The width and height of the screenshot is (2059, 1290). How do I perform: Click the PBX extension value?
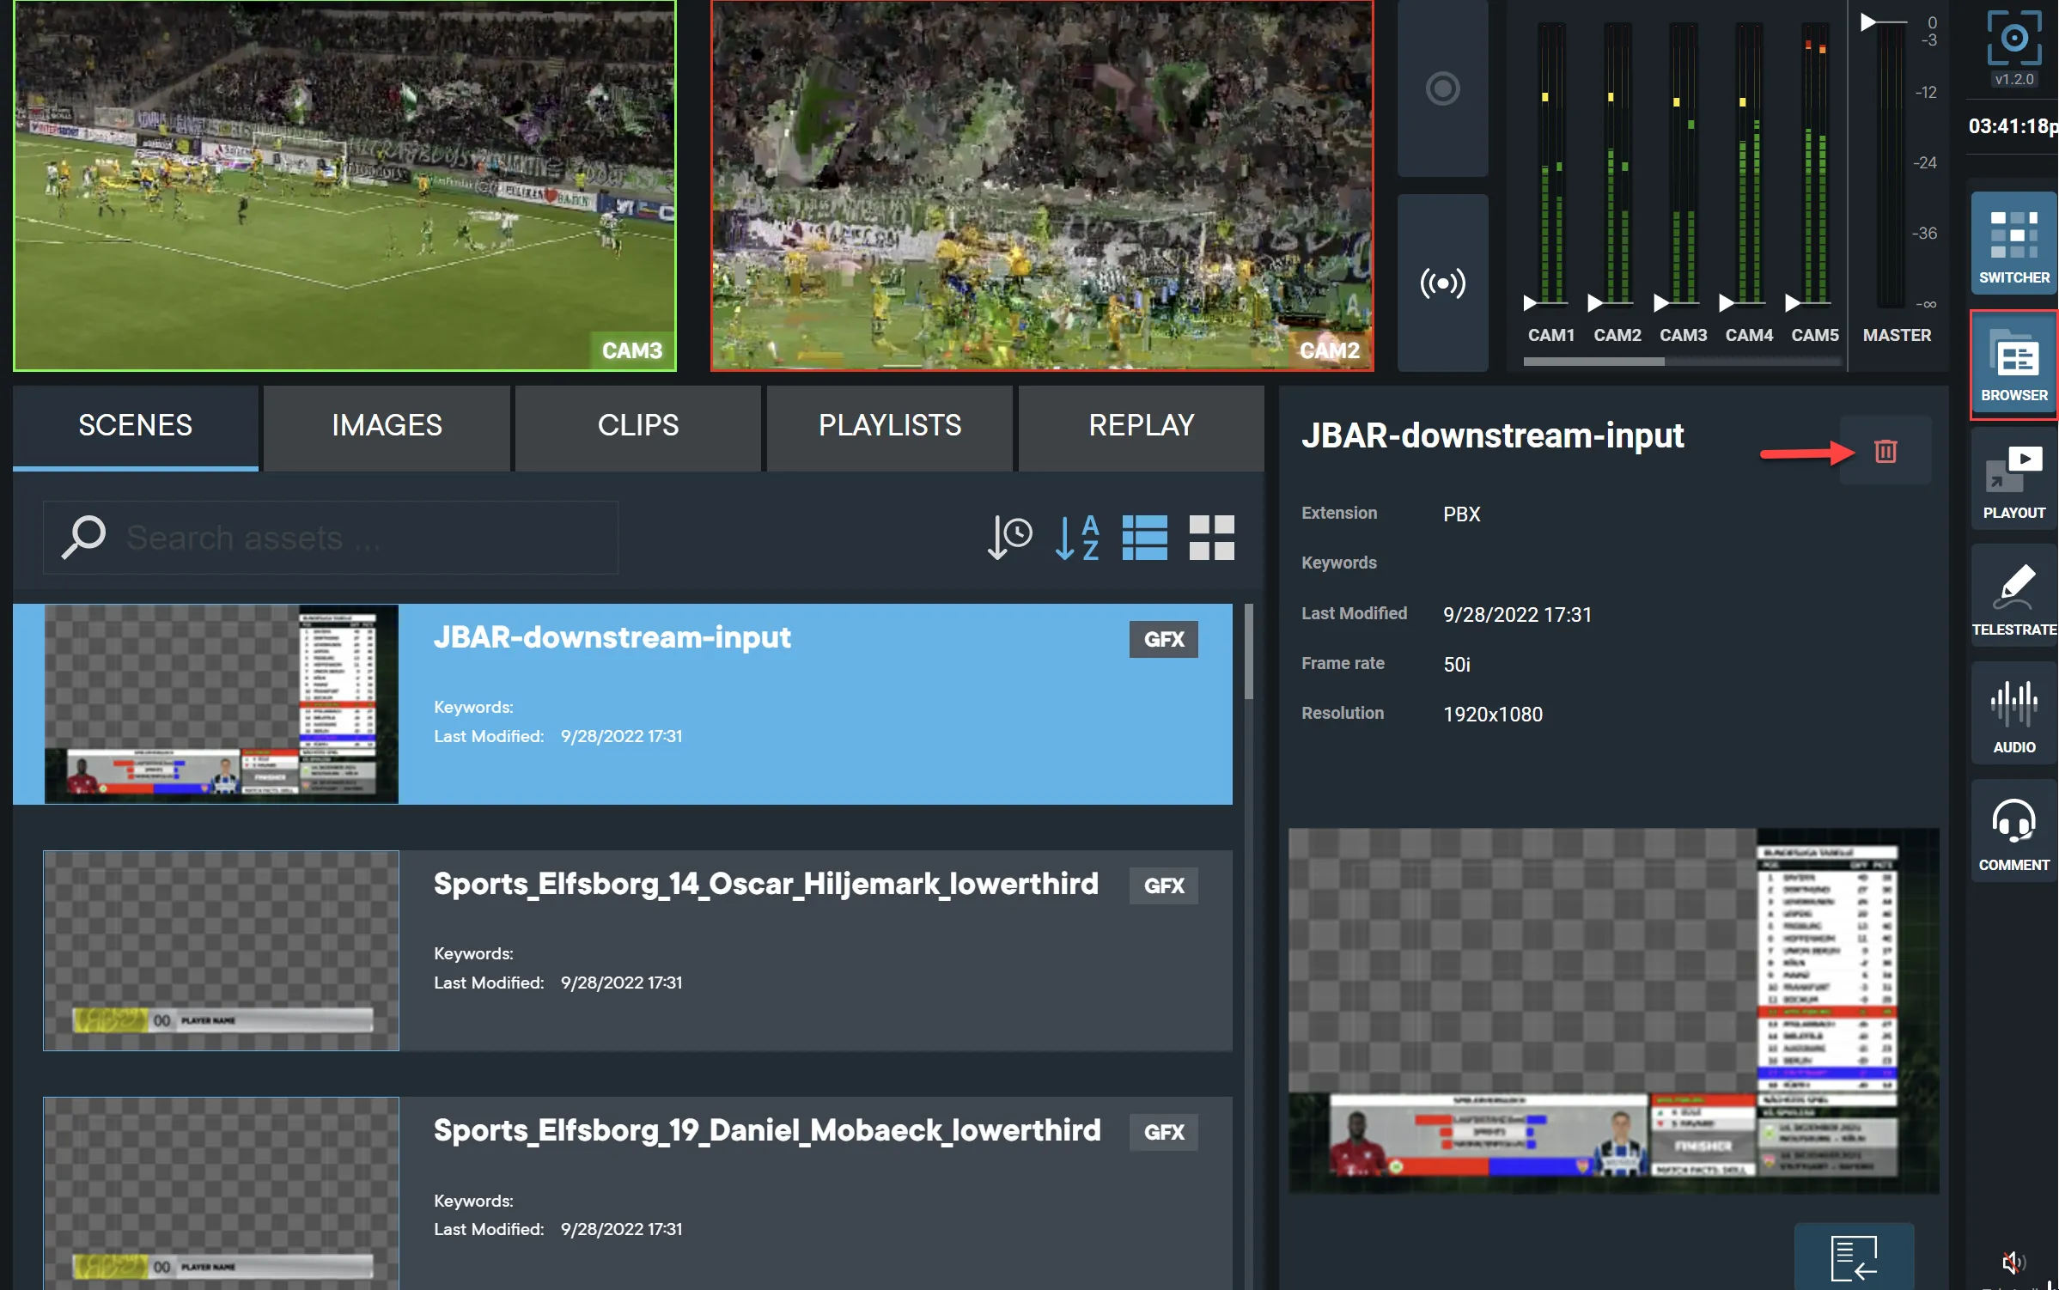pos(1461,514)
